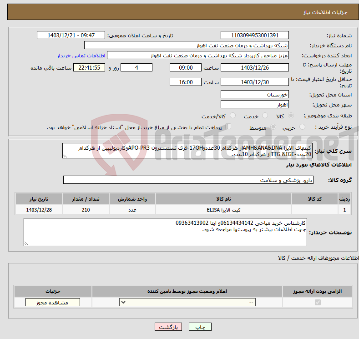Click the جزئیات اطلاعات نیاز page title
The image size is (359, 339).
click(x=325, y=12)
